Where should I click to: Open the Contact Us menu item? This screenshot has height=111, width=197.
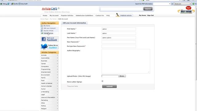point(100,15)
